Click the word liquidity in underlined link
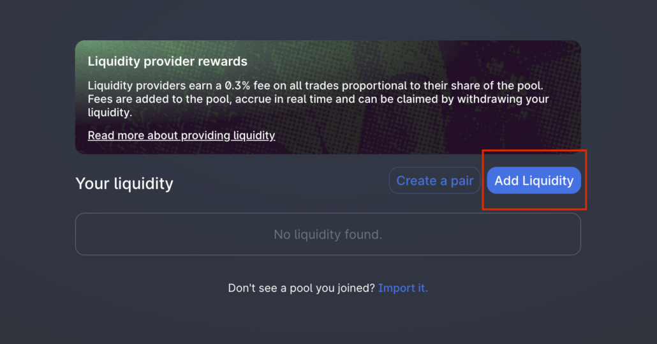Screen dimensions: 657x344 pyautogui.click(x=254, y=135)
